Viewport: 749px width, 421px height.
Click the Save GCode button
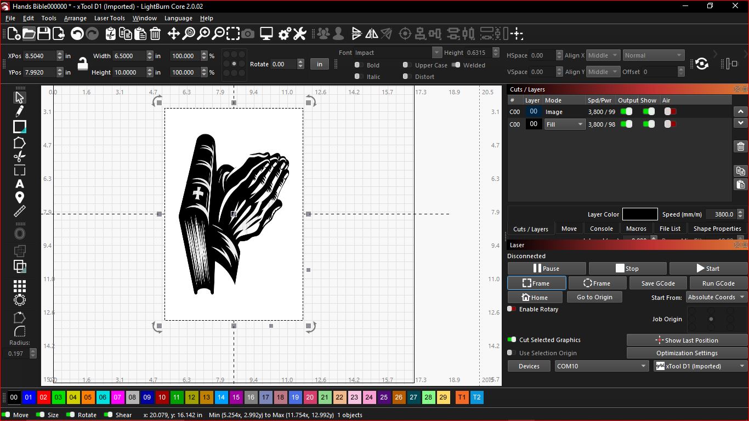pos(657,283)
